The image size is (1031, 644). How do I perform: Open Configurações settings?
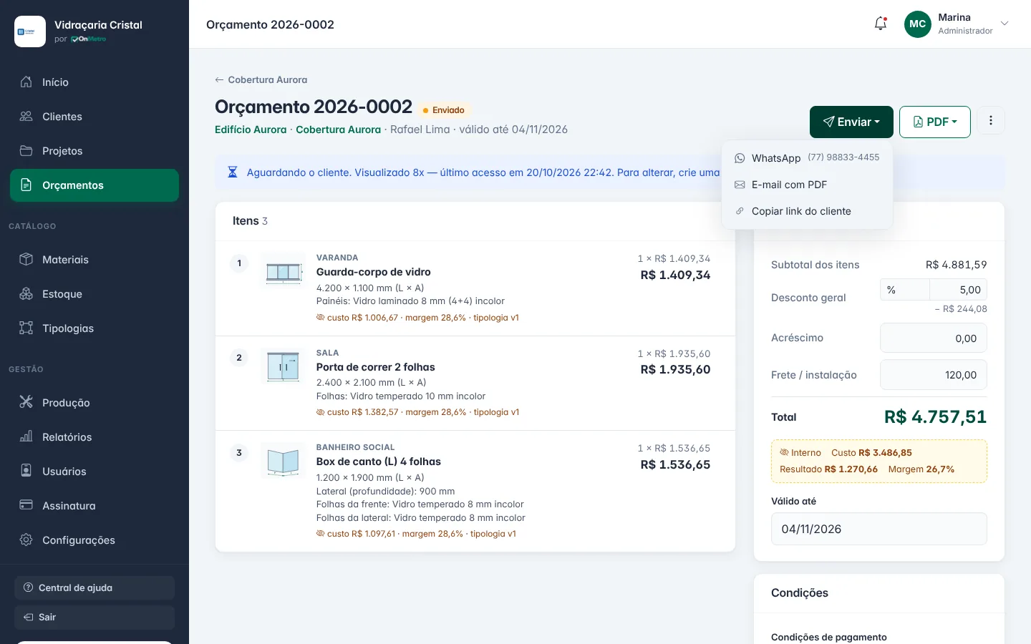[x=95, y=540]
